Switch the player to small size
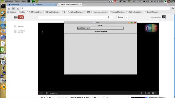 click(149, 93)
